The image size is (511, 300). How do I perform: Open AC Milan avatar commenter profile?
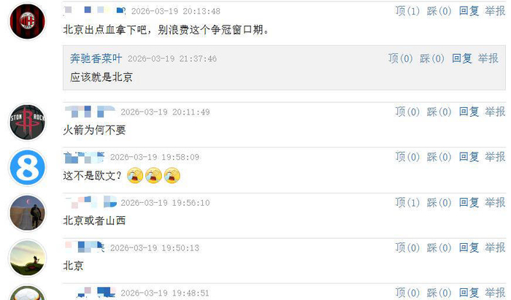28,21
